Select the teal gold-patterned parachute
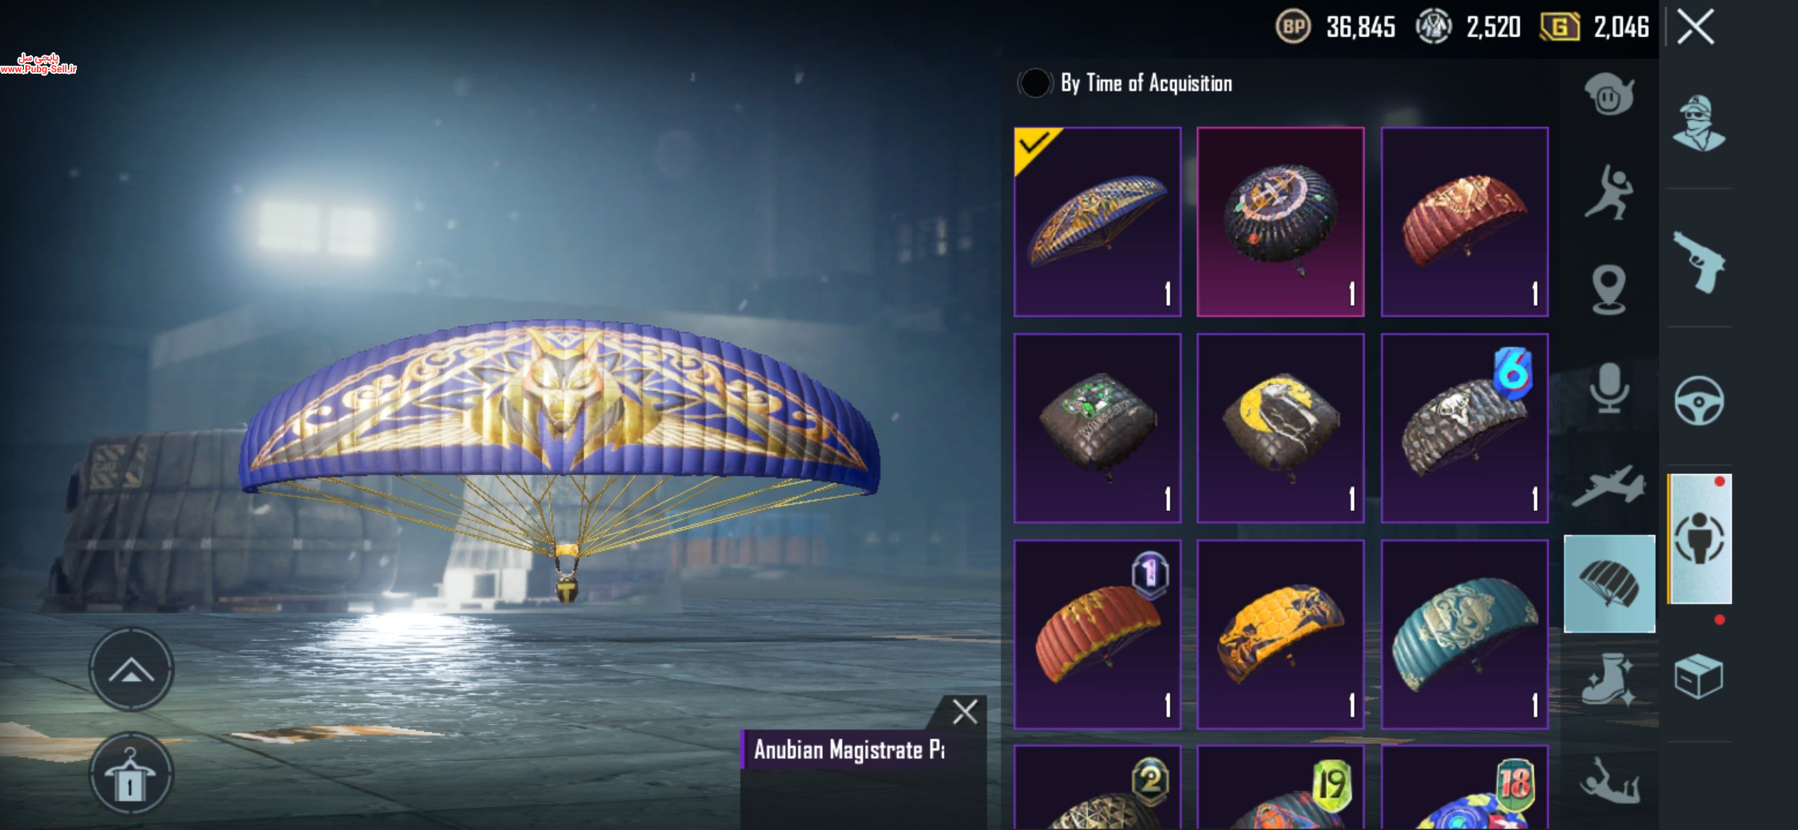The image size is (1798, 830). click(x=1465, y=634)
